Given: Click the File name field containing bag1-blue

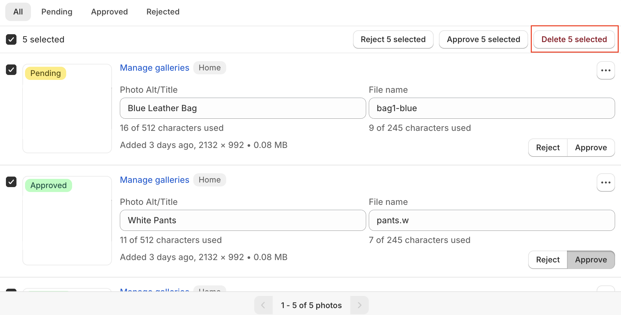Looking at the screenshot, I should click(491, 108).
